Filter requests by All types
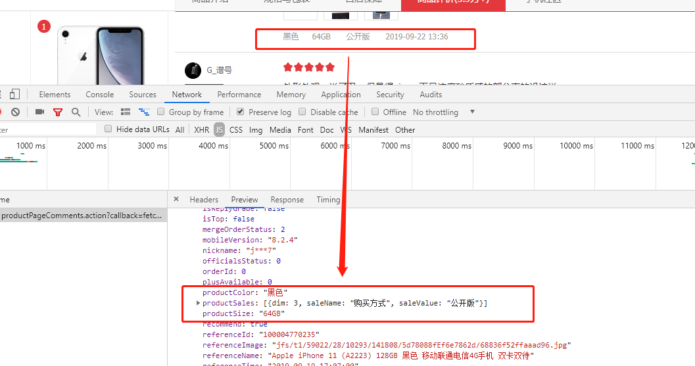Viewport: 695px width, 366px height. [x=180, y=130]
